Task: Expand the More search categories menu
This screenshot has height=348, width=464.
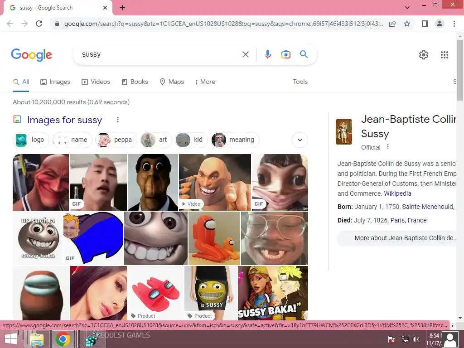Action: (x=205, y=82)
